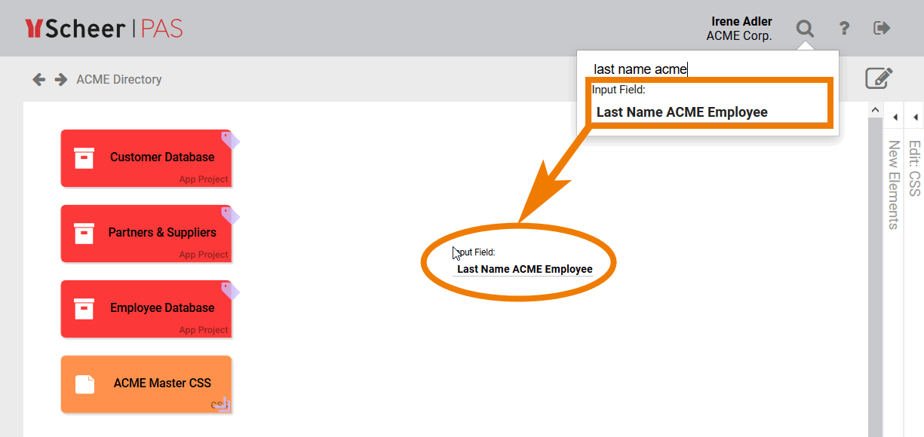Expand the New Elements side panel
924x437 pixels.
[x=895, y=117]
